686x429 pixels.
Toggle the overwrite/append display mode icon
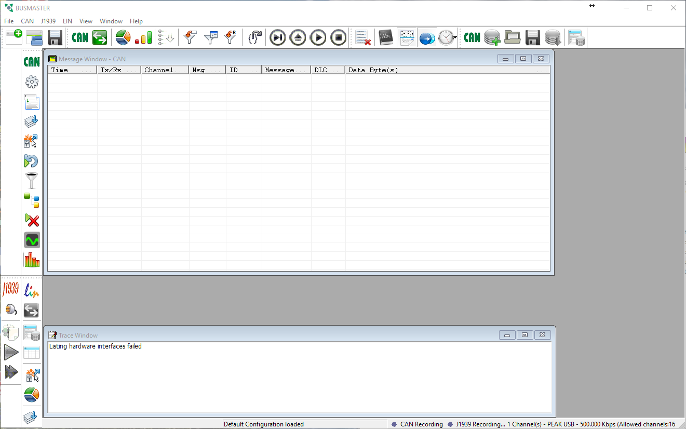tap(407, 37)
